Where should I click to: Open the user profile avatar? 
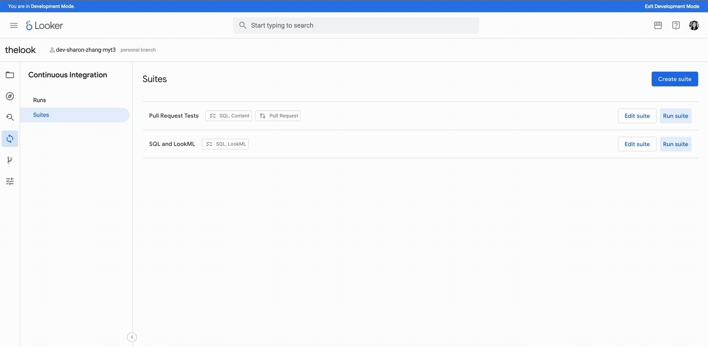[694, 25]
